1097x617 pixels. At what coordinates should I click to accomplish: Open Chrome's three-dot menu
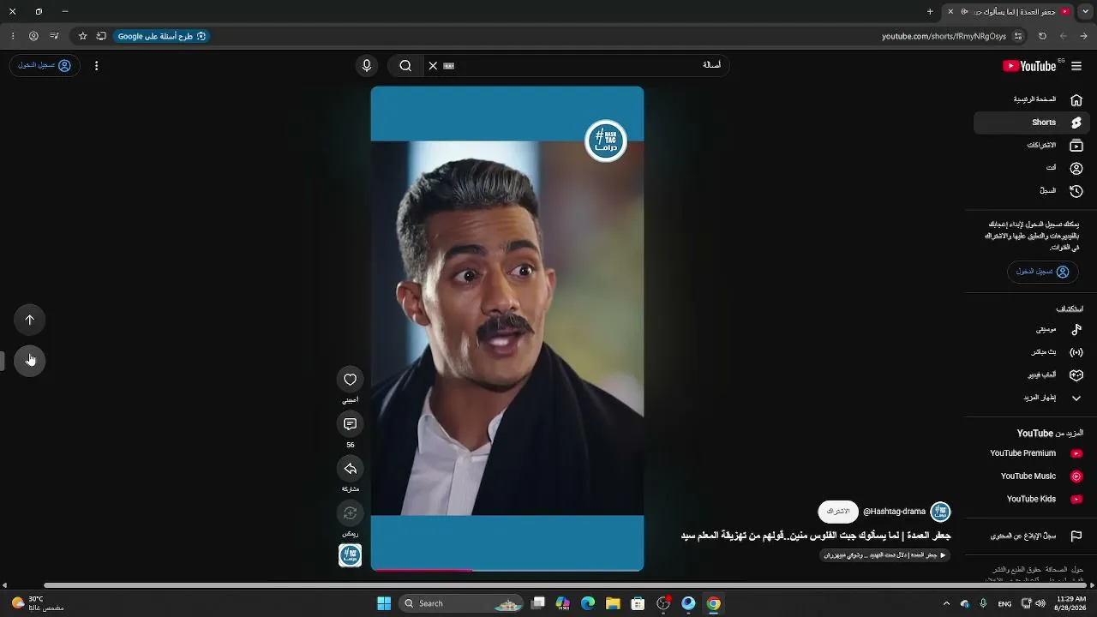coord(12,36)
